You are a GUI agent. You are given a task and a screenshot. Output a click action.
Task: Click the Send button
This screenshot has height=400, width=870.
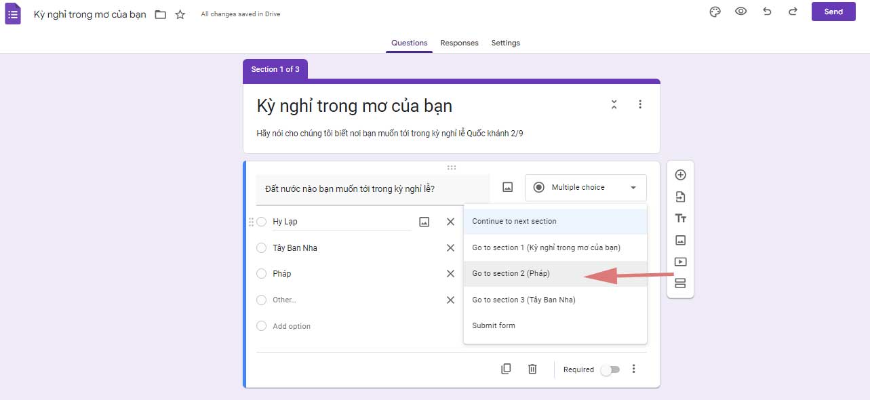coord(833,12)
